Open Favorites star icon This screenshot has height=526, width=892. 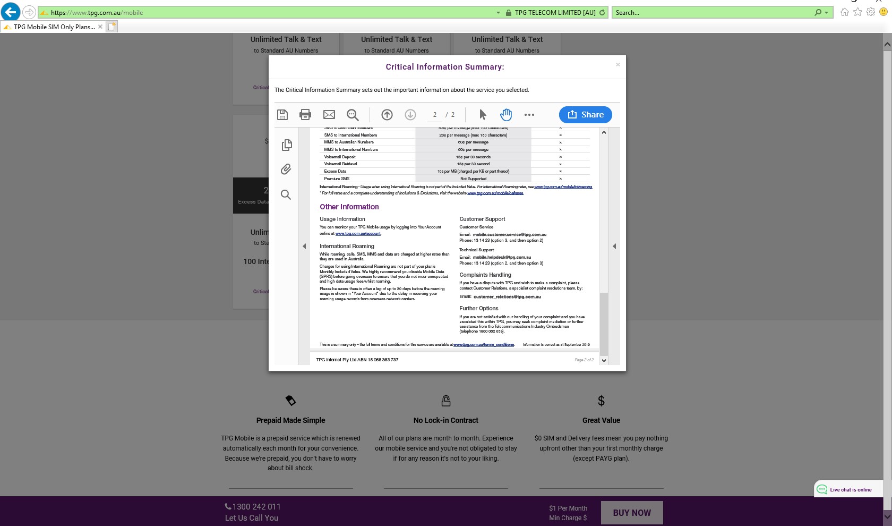[857, 12]
